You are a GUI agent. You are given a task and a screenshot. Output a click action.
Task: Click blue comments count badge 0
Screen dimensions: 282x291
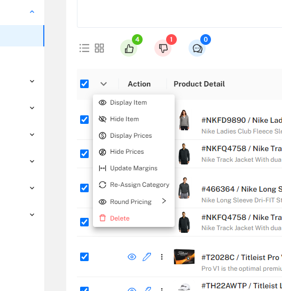(206, 40)
